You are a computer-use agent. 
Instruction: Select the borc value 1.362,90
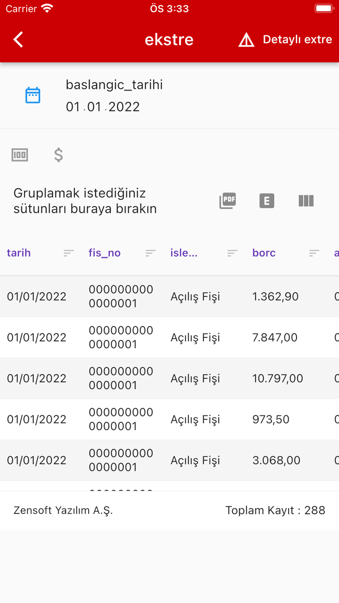[276, 297]
